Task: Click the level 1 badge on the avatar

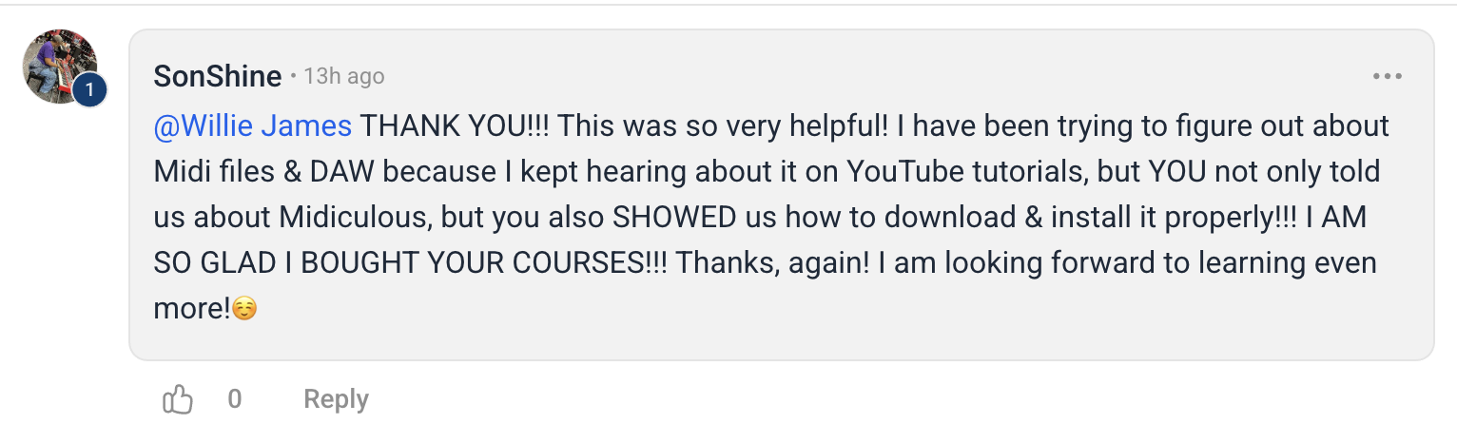Action: point(88,90)
